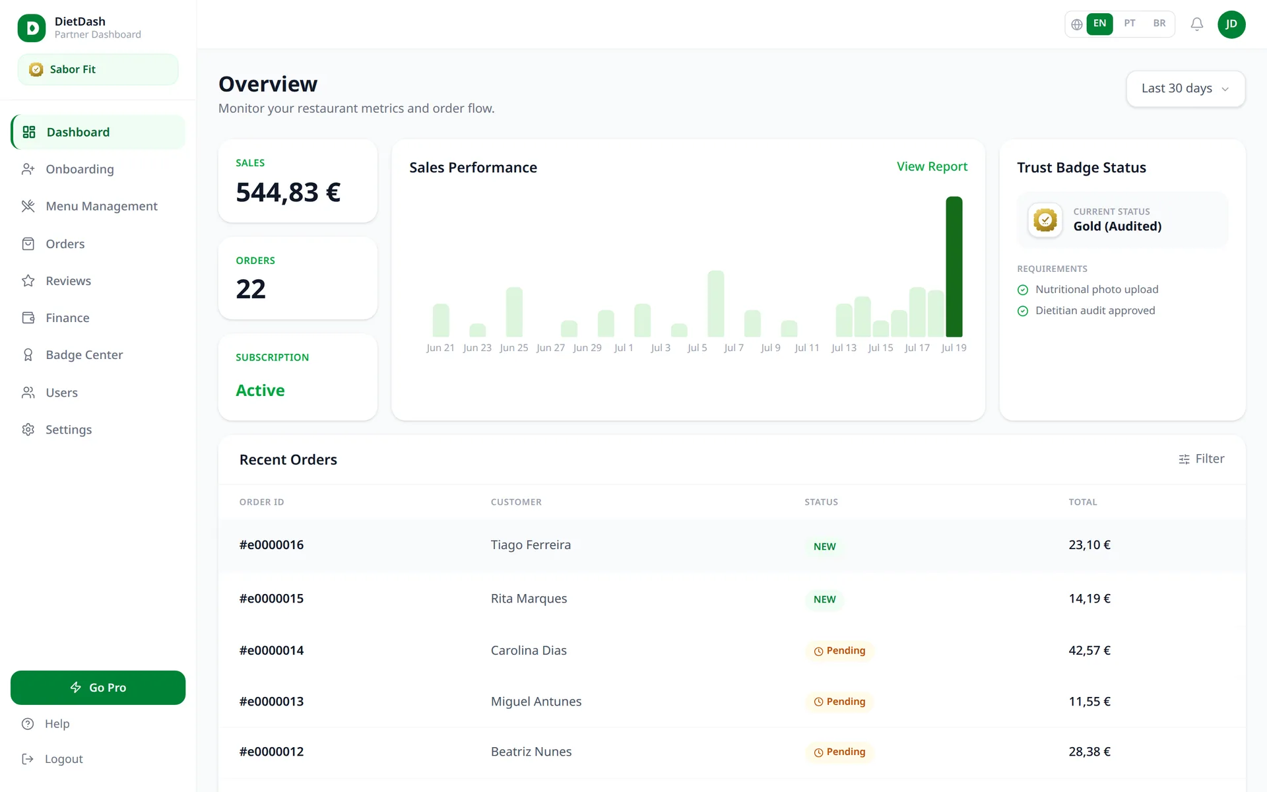The width and height of the screenshot is (1267, 792).
Task: Click the Orders bag icon
Action: [x=28, y=244]
